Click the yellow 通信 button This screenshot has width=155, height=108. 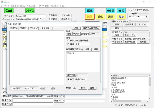coord(111,17)
